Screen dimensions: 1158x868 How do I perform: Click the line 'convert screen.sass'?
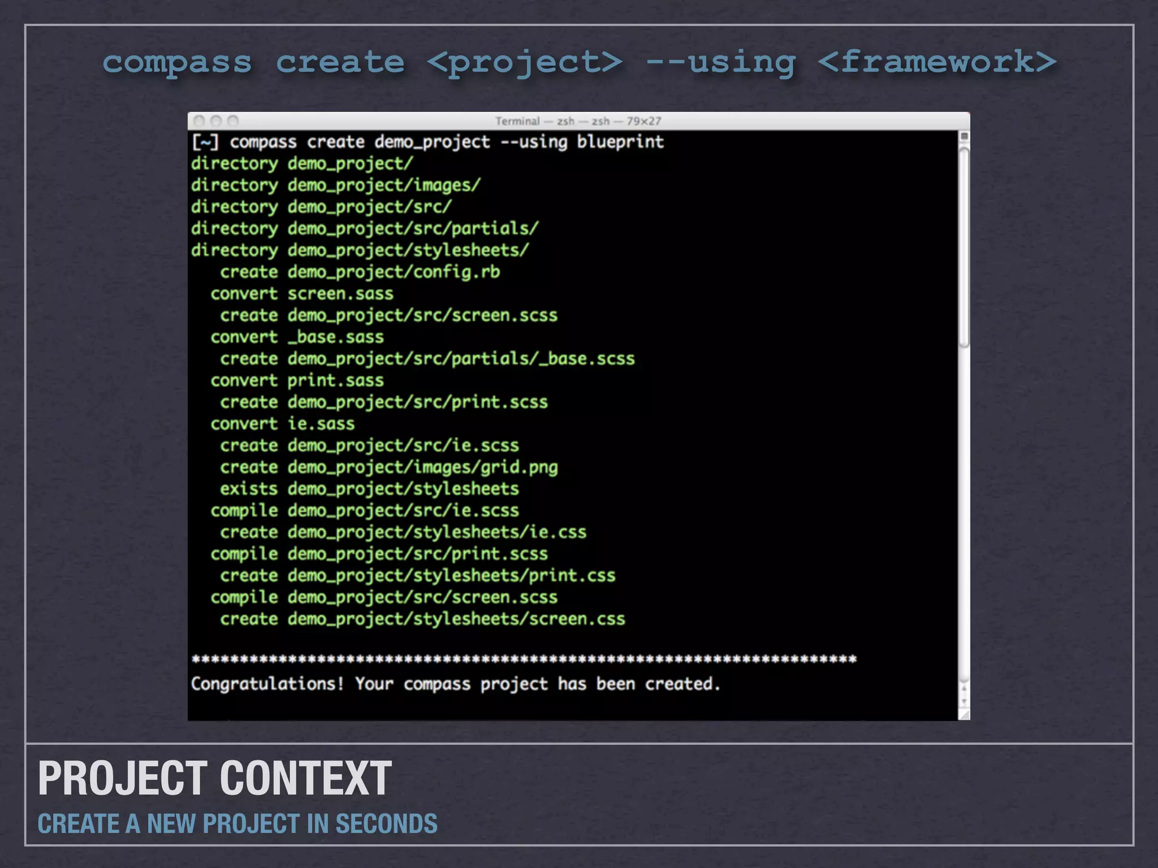302,294
